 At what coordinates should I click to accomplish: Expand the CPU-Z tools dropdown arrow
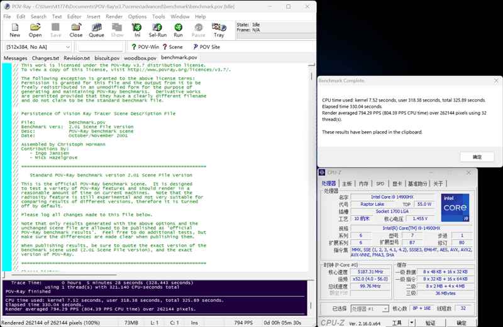[x=411, y=323]
